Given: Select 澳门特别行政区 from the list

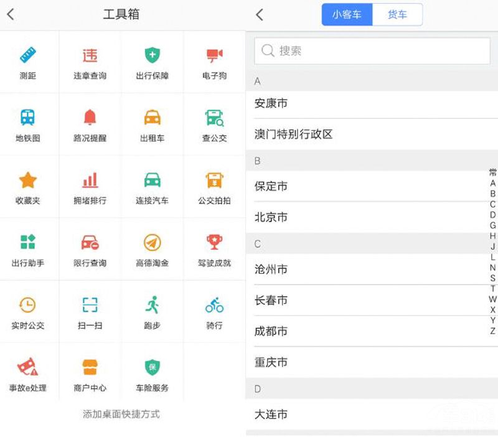Looking at the screenshot, I should click(x=372, y=134).
